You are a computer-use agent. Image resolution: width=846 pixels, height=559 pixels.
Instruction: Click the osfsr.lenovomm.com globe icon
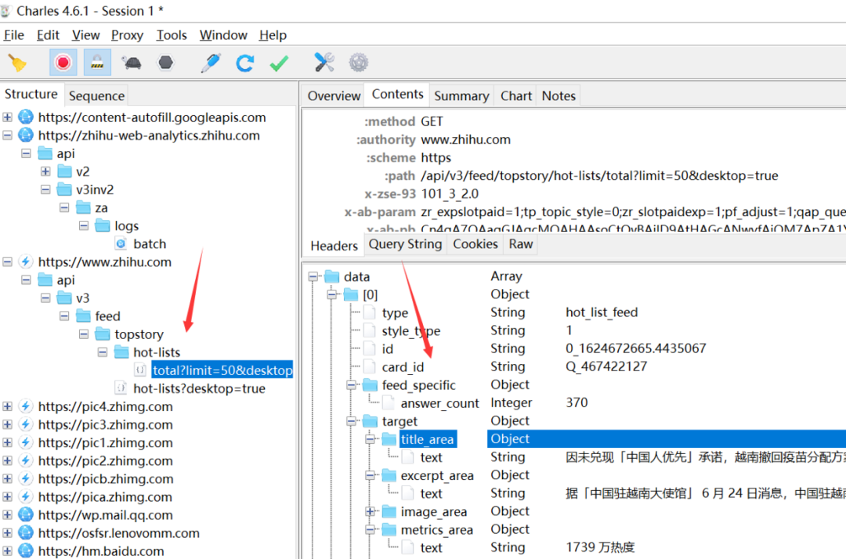[x=25, y=533]
